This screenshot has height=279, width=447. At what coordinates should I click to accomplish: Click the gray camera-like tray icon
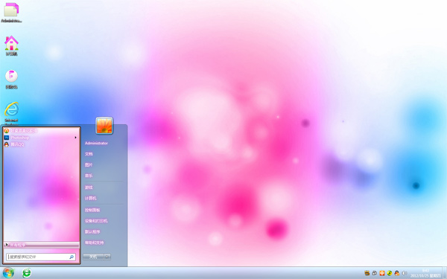(375, 273)
